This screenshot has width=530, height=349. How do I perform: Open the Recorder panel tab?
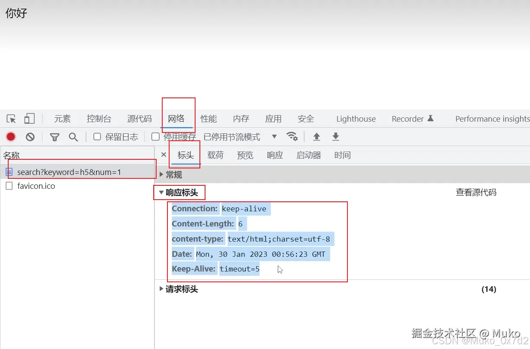408,119
